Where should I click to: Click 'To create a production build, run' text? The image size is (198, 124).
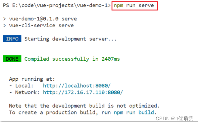(x=60, y=113)
